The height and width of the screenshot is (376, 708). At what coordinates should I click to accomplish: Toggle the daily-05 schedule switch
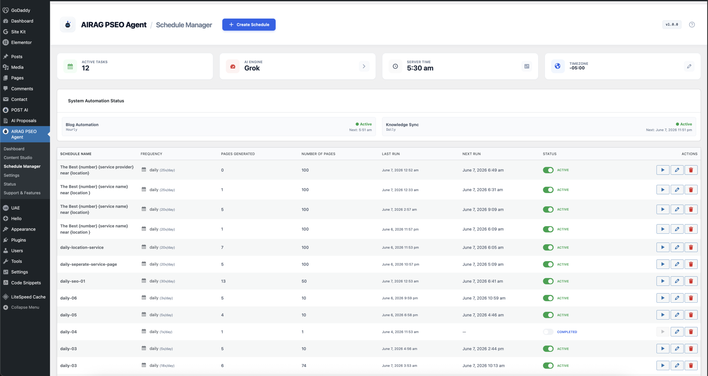coord(548,315)
